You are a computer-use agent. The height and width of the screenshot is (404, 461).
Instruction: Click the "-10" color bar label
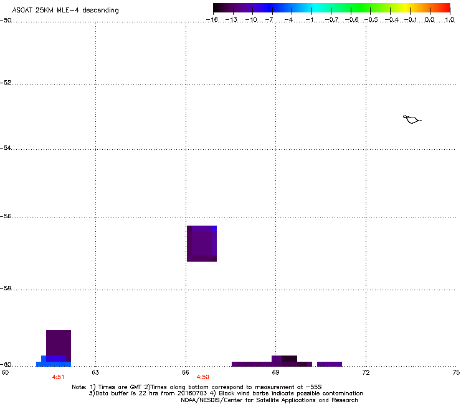coord(251,20)
